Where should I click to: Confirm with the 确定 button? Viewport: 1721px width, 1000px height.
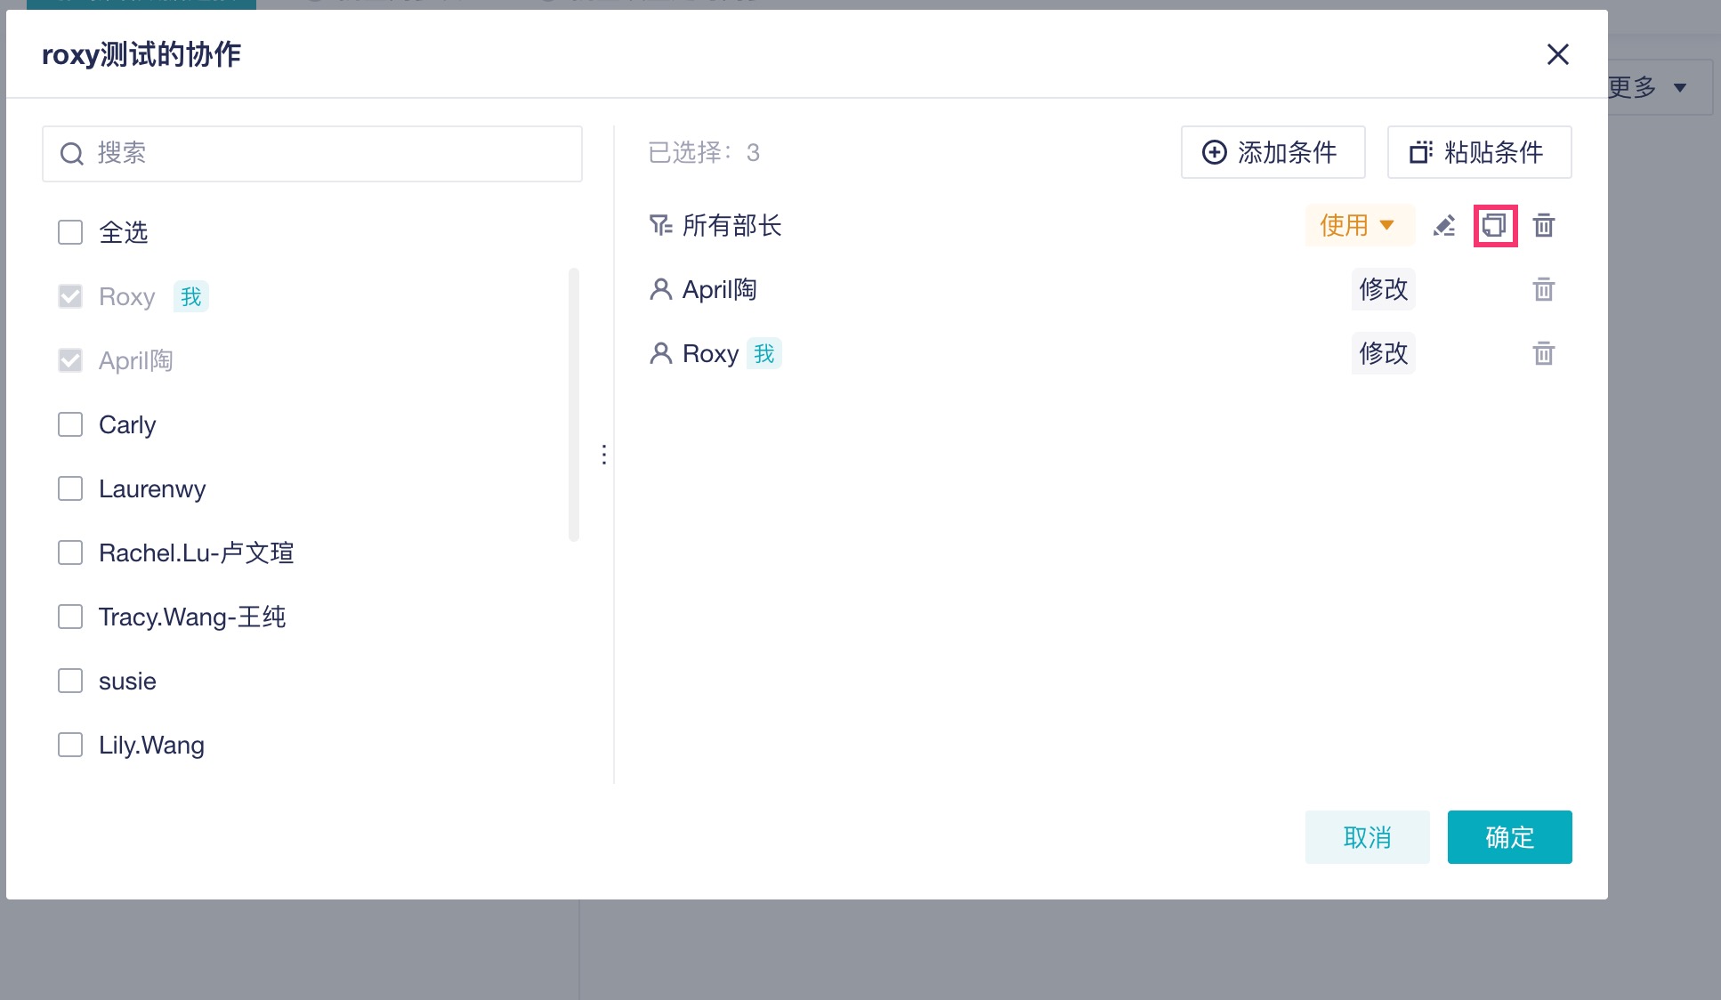tap(1509, 837)
